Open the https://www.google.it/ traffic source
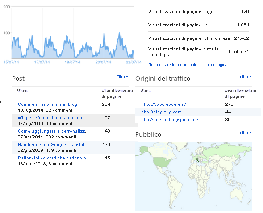The image size is (263, 213). pyautogui.click(x=163, y=104)
